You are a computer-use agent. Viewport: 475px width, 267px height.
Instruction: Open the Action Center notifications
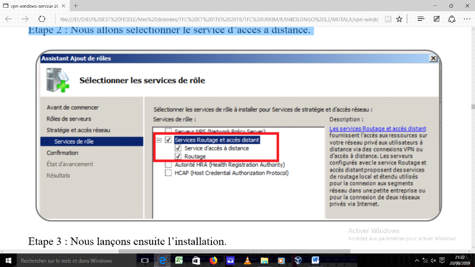(x=442, y=260)
